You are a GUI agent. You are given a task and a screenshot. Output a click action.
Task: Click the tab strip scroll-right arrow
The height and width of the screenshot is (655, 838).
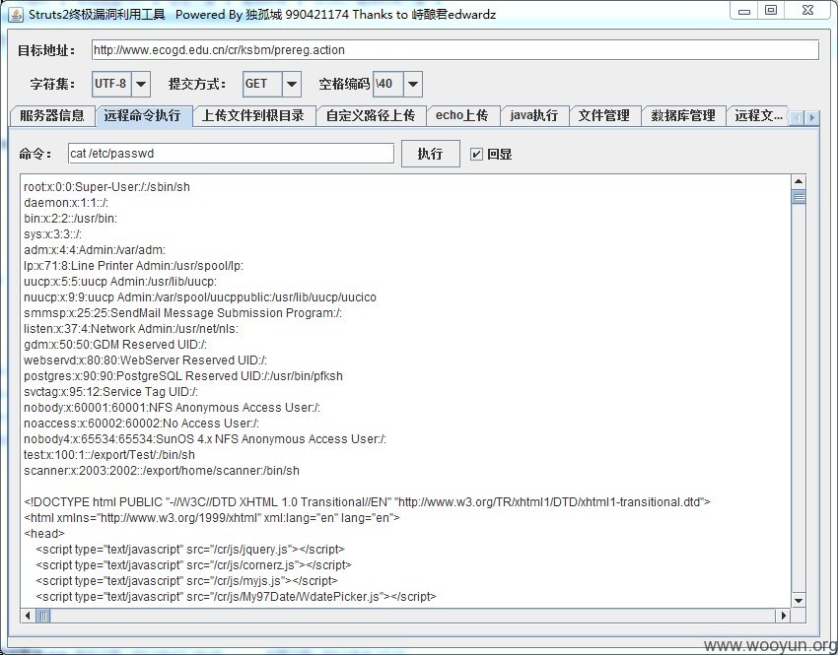coord(812,117)
